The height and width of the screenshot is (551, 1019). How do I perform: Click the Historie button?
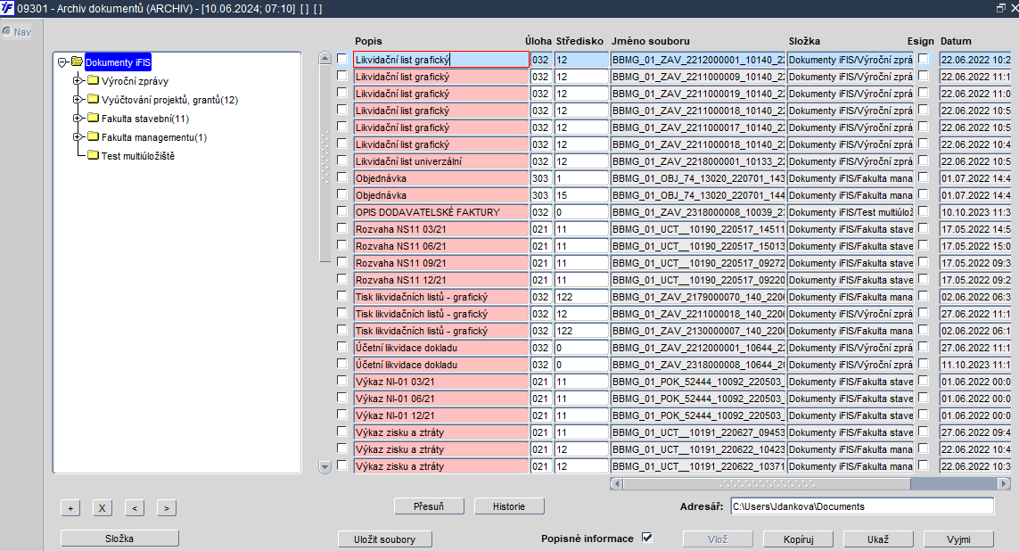509,506
